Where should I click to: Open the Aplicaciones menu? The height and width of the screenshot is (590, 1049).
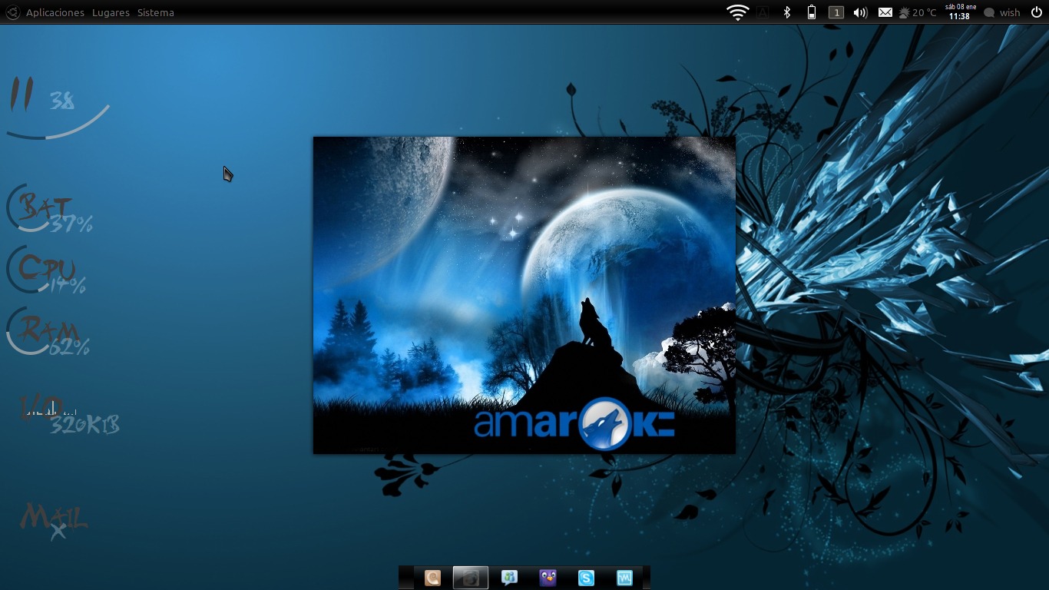click(55, 12)
